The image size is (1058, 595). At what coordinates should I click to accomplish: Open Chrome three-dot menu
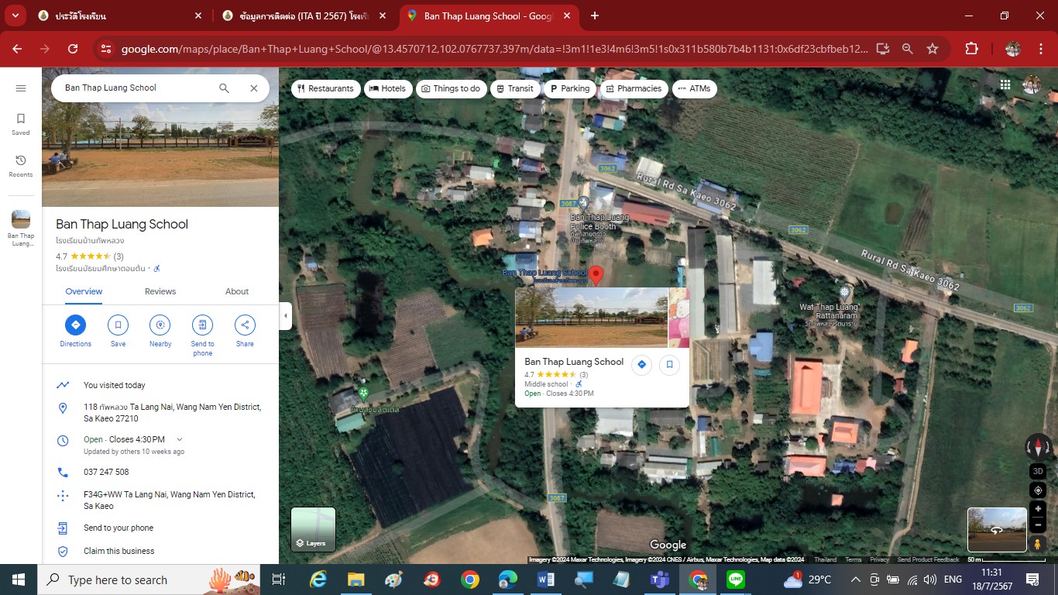pos(1041,49)
